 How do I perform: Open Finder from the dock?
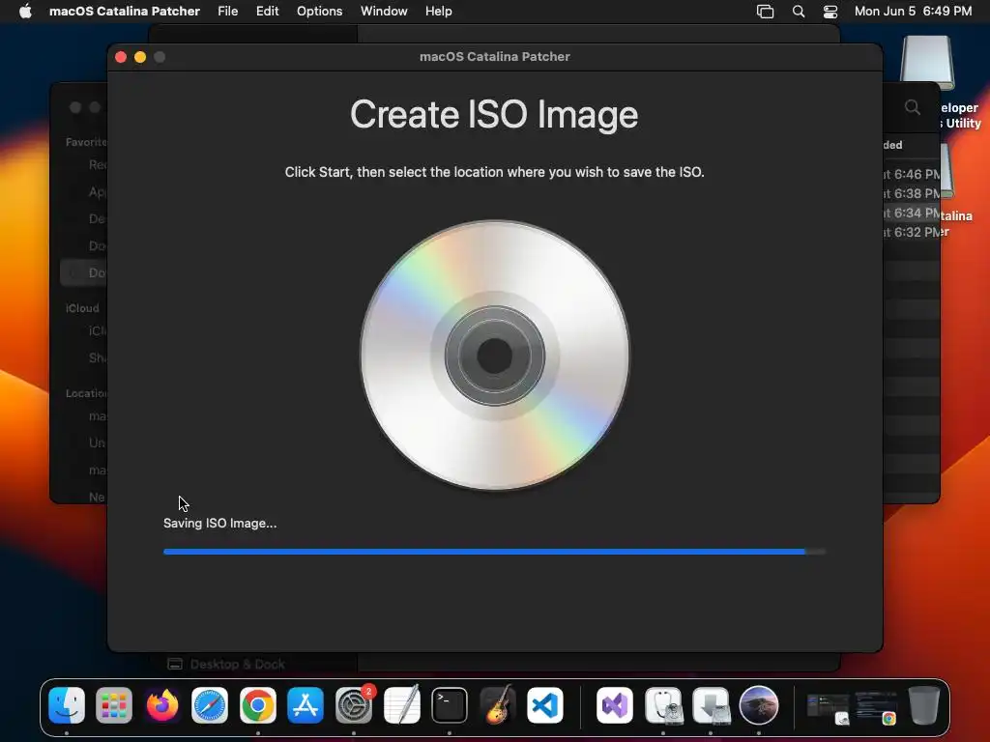[67, 704]
